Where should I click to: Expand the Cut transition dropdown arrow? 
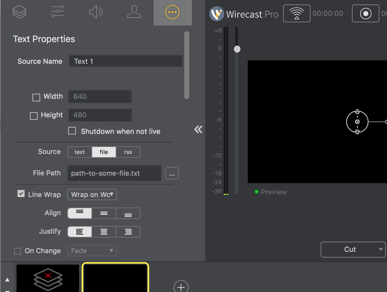pos(381,250)
